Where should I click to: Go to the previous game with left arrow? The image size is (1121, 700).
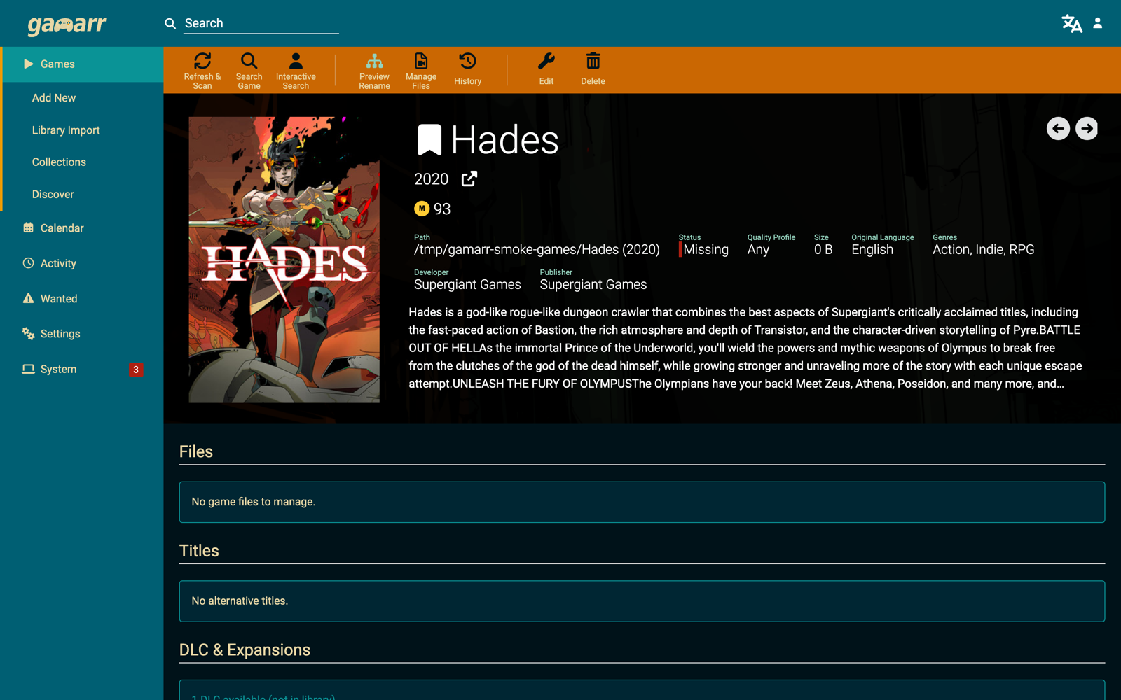[1058, 128]
